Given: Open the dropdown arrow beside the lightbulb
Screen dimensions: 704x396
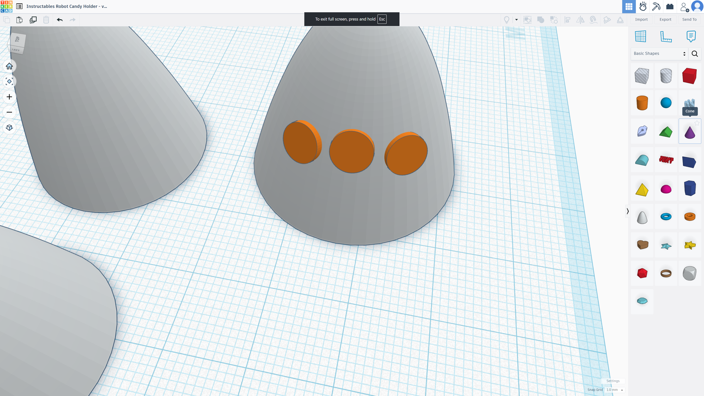Looking at the screenshot, I should coord(517,20).
